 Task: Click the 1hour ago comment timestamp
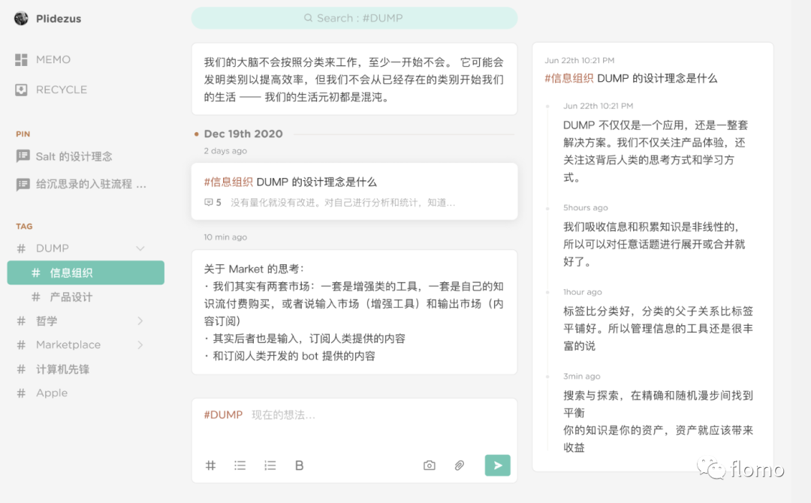click(583, 292)
